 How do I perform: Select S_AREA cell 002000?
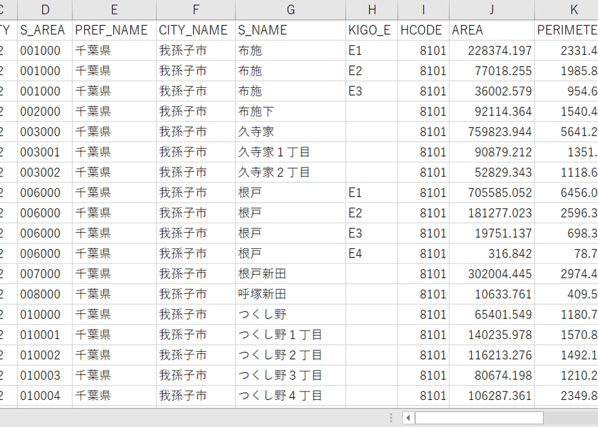(x=45, y=111)
